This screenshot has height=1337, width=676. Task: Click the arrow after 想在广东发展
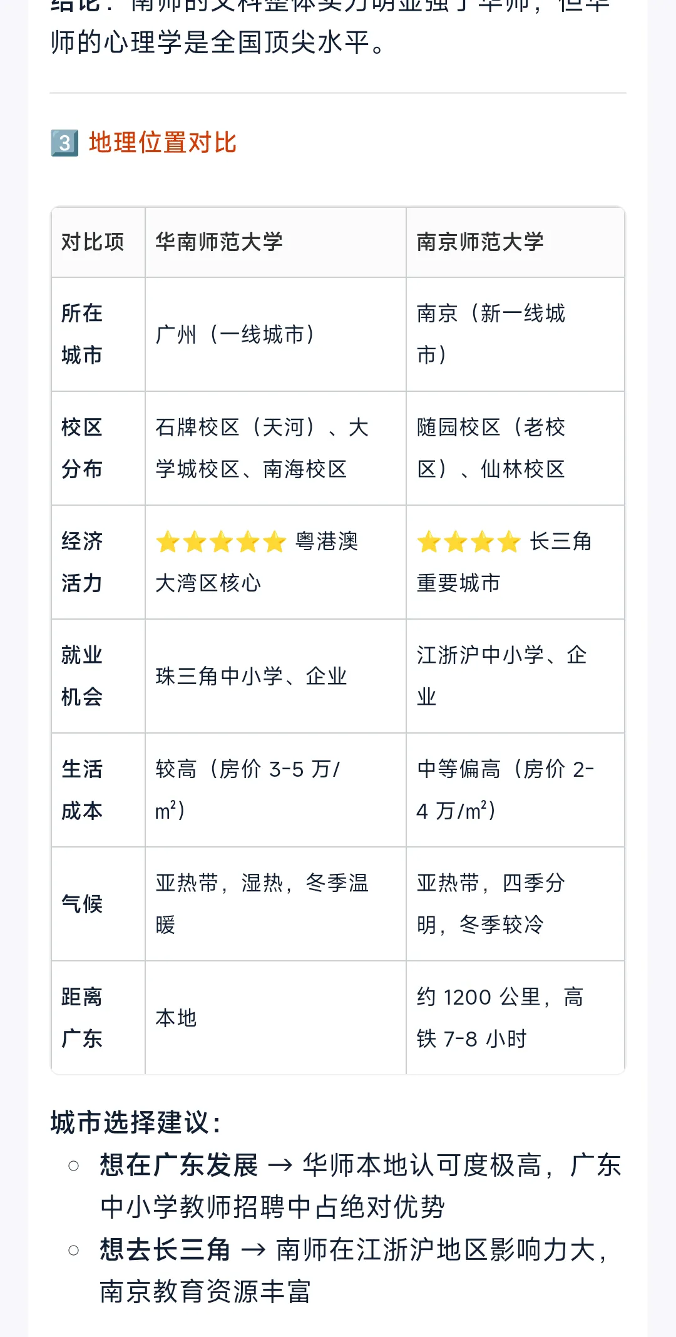pyautogui.click(x=280, y=1165)
